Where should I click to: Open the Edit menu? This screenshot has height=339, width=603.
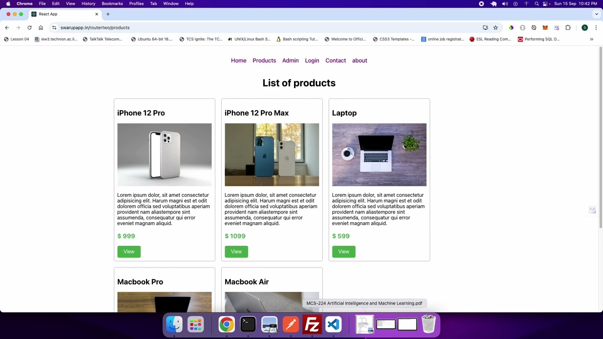point(56,4)
